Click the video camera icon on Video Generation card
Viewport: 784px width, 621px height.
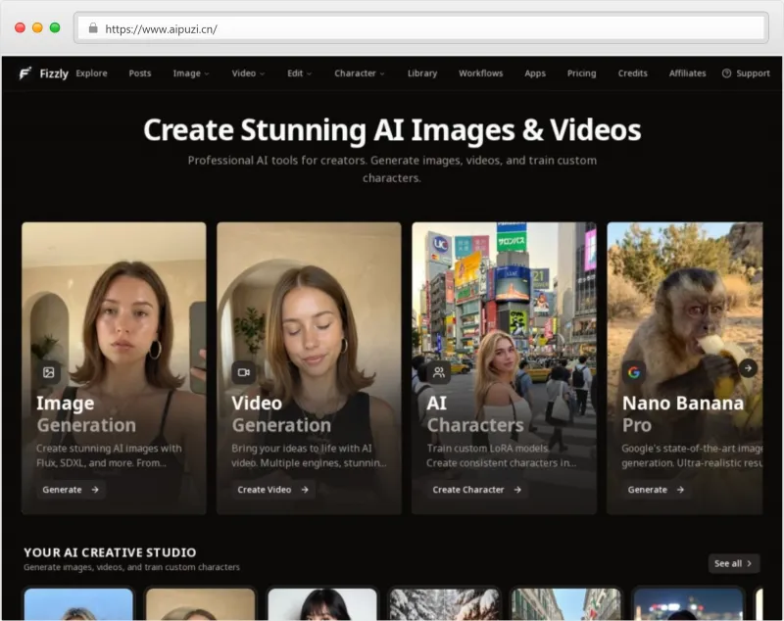[x=243, y=372]
